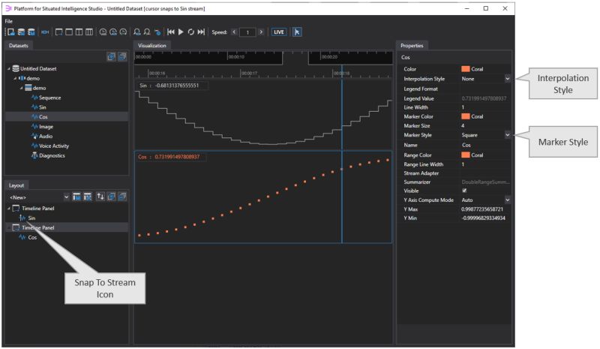The image size is (600, 349).
Task: Toggle the repeat loop playback button
Action: [x=191, y=32]
